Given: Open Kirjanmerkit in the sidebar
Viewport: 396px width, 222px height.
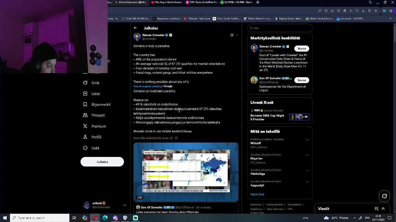Looking at the screenshot, I should pyautogui.click(x=97, y=105).
